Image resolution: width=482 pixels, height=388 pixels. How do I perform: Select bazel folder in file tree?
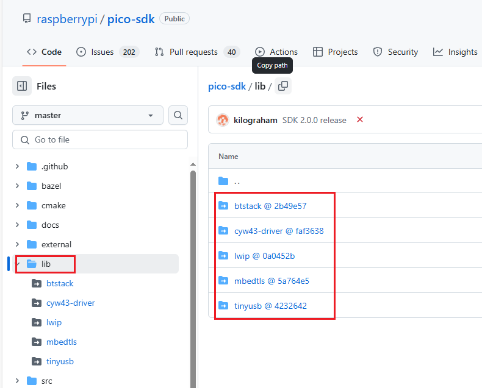(x=44, y=186)
